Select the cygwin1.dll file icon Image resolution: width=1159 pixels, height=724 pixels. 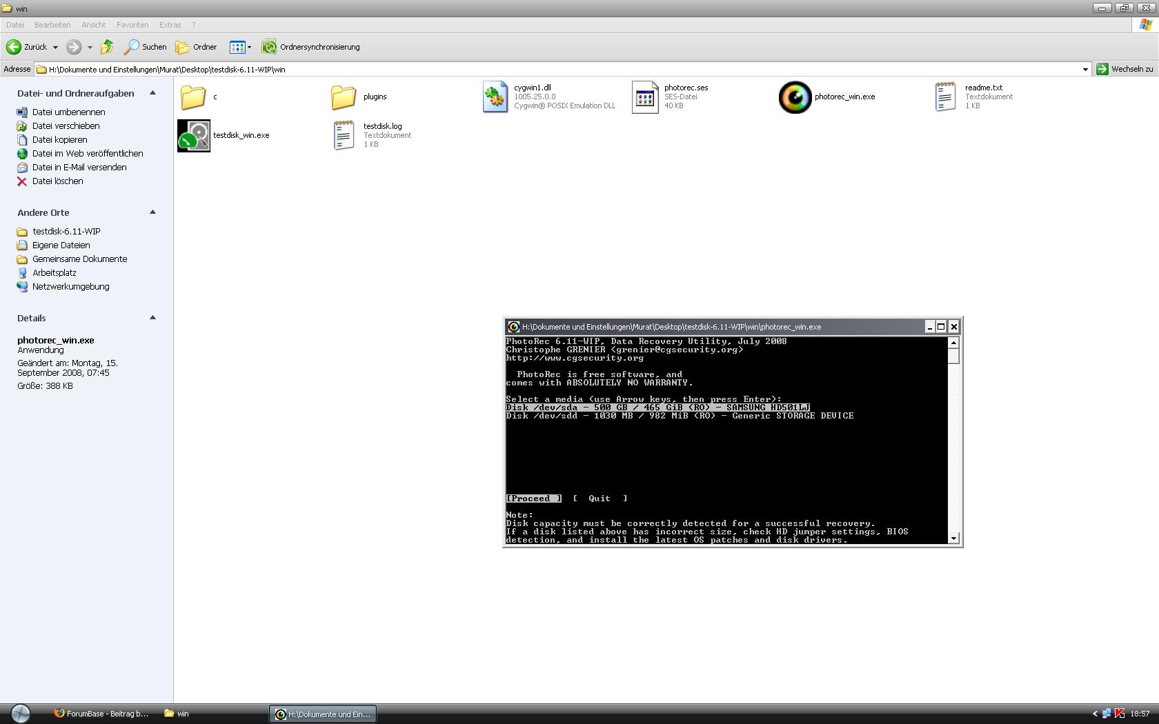[495, 97]
